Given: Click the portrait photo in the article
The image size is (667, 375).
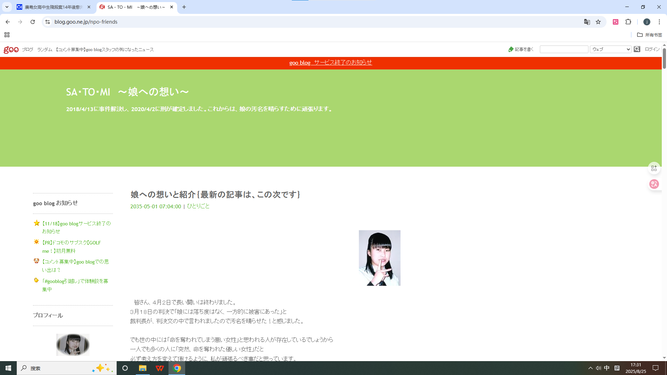Looking at the screenshot, I should click(x=379, y=258).
